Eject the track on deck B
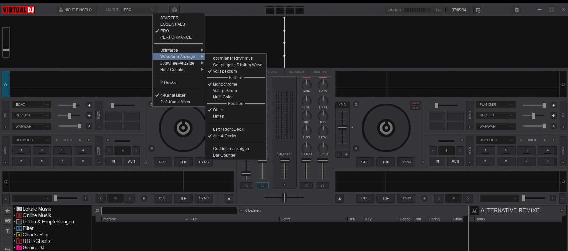568x251 pixels. (356, 104)
